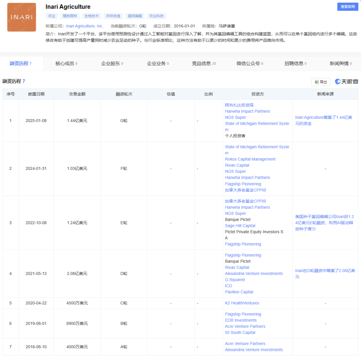This screenshot has width=361, height=359.
Task: Open the 招聘信息 tab
Action: [293, 63]
